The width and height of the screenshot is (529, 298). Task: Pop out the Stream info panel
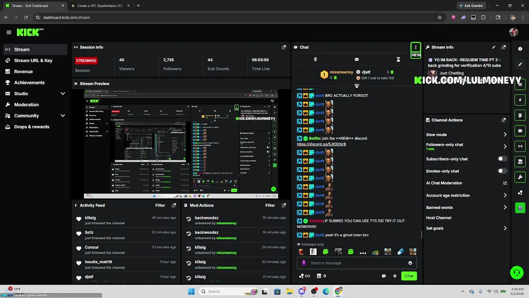pyautogui.click(x=503, y=47)
